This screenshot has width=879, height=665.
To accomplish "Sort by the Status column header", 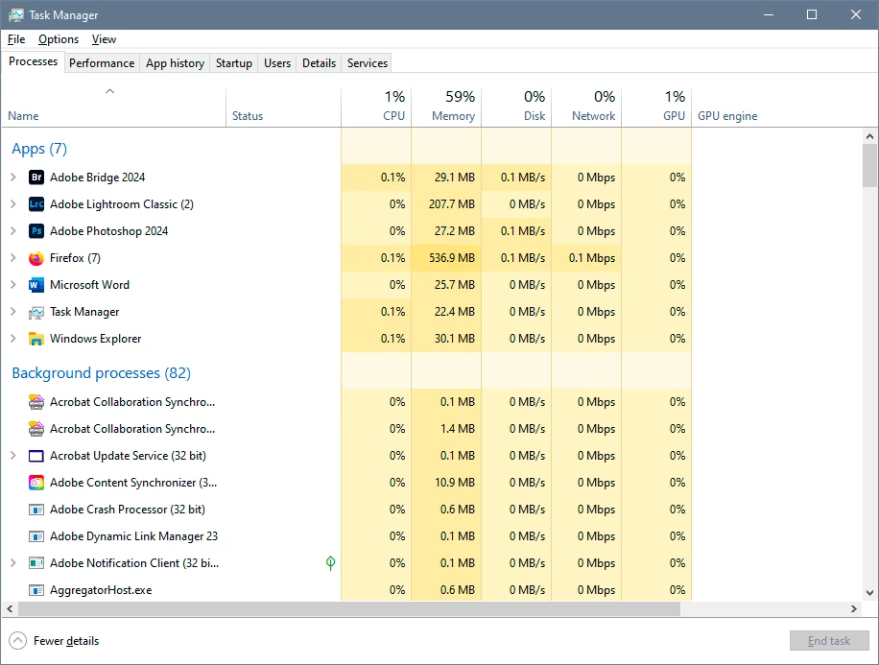I will click(284, 107).
